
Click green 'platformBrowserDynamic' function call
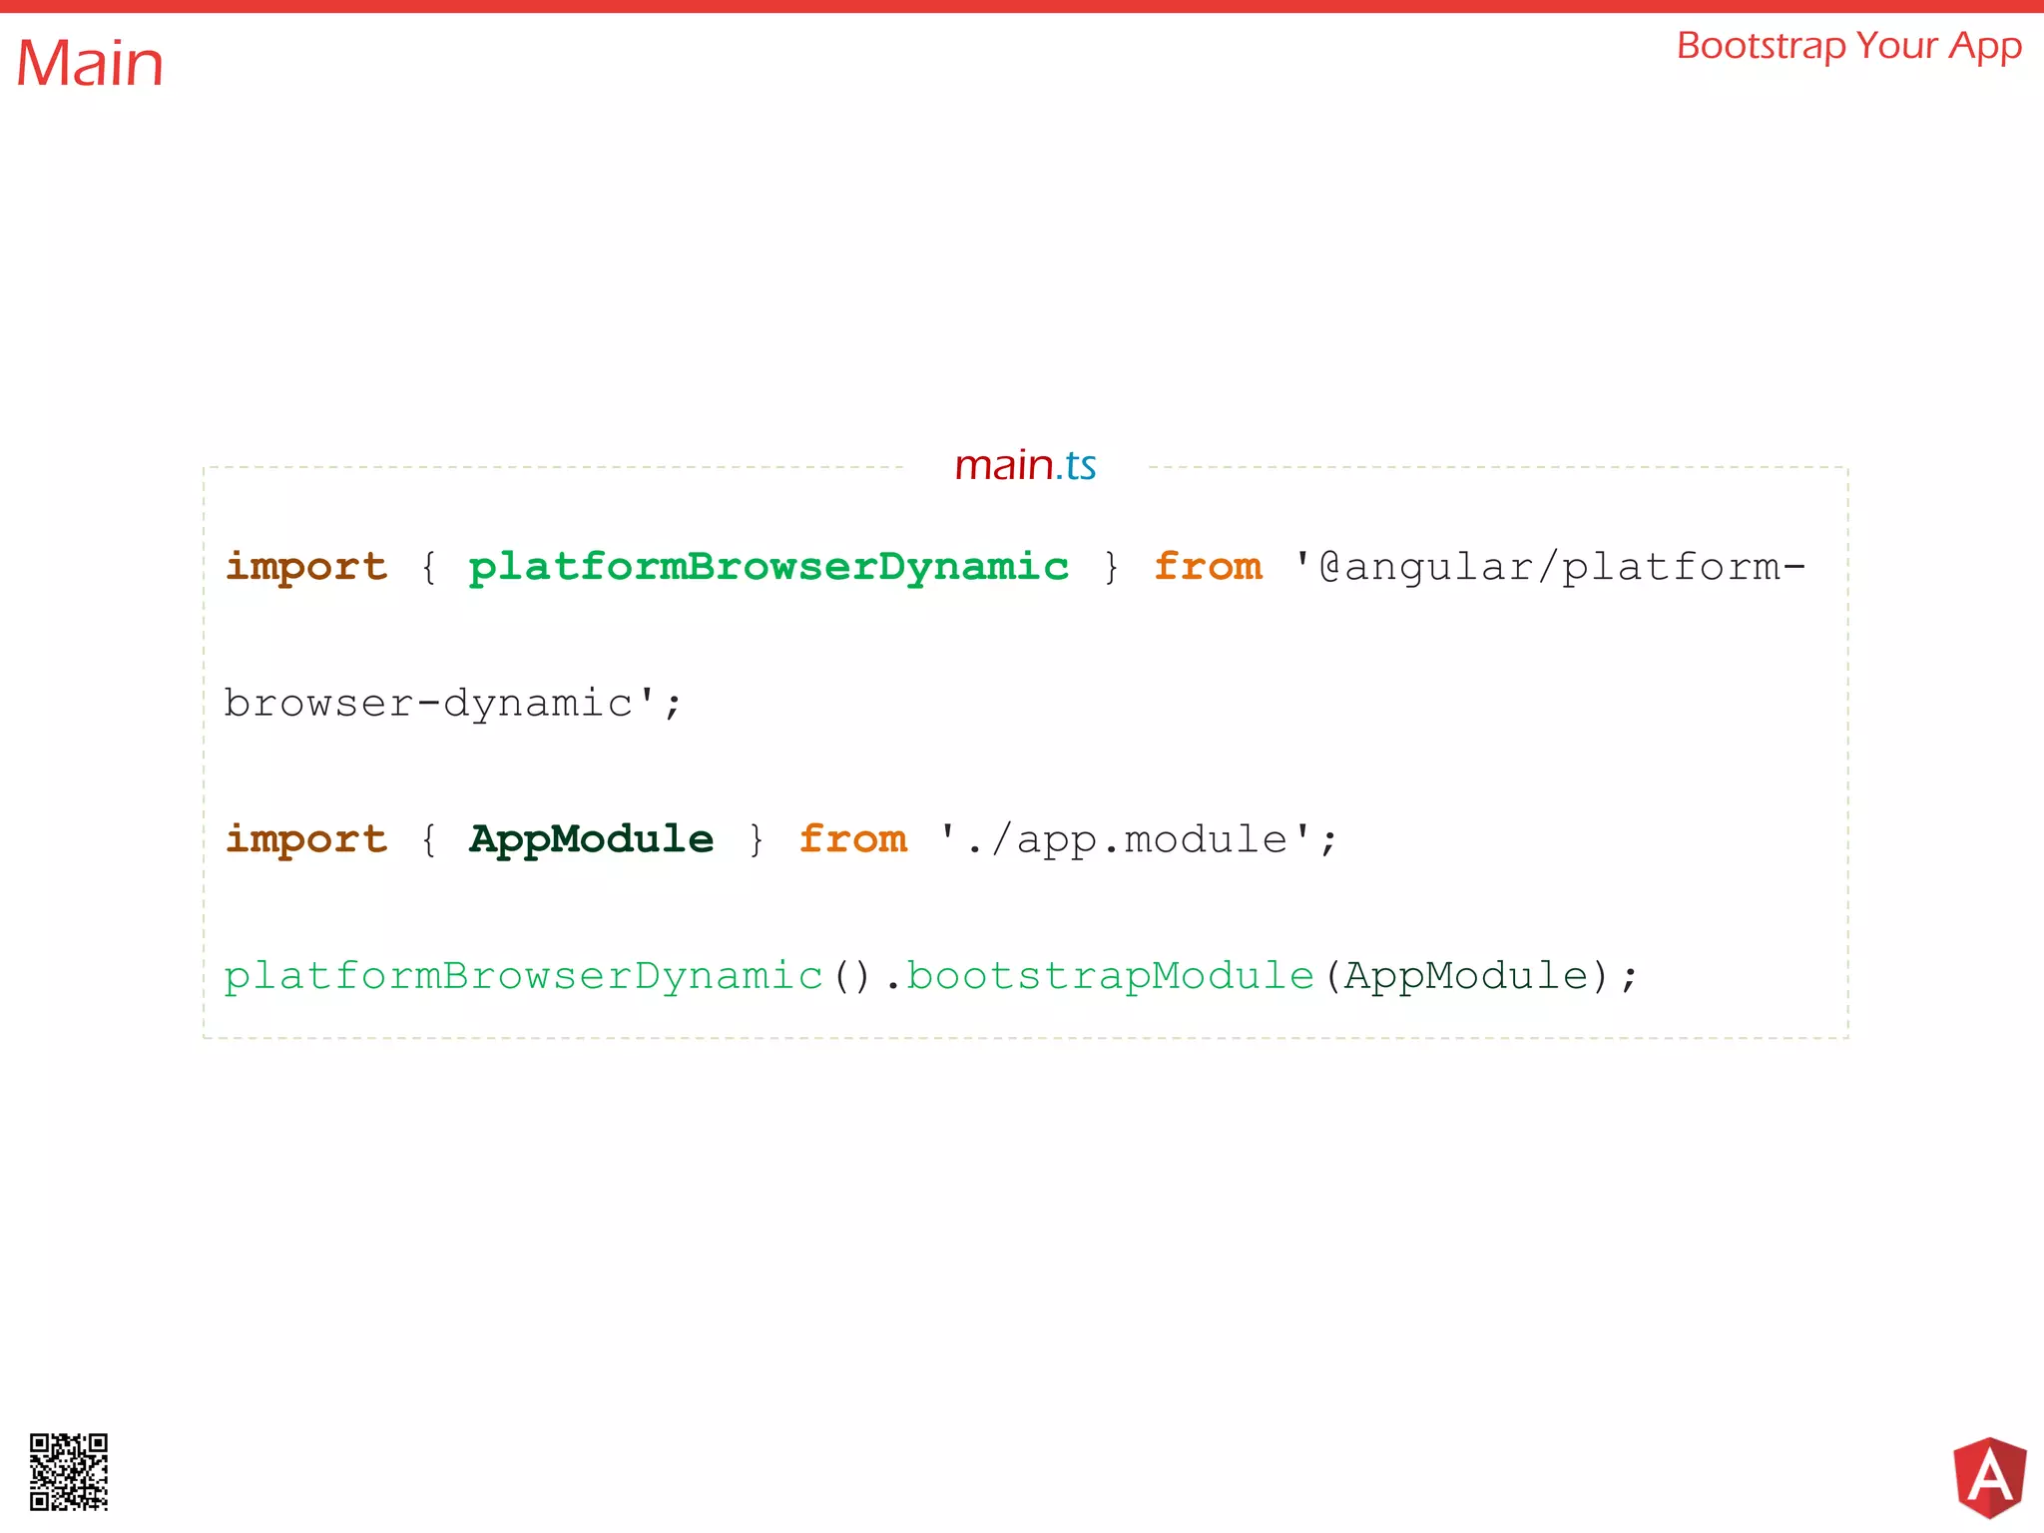[523, 976]
